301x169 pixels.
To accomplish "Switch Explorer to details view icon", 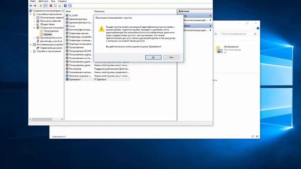I will coord(253,137).
